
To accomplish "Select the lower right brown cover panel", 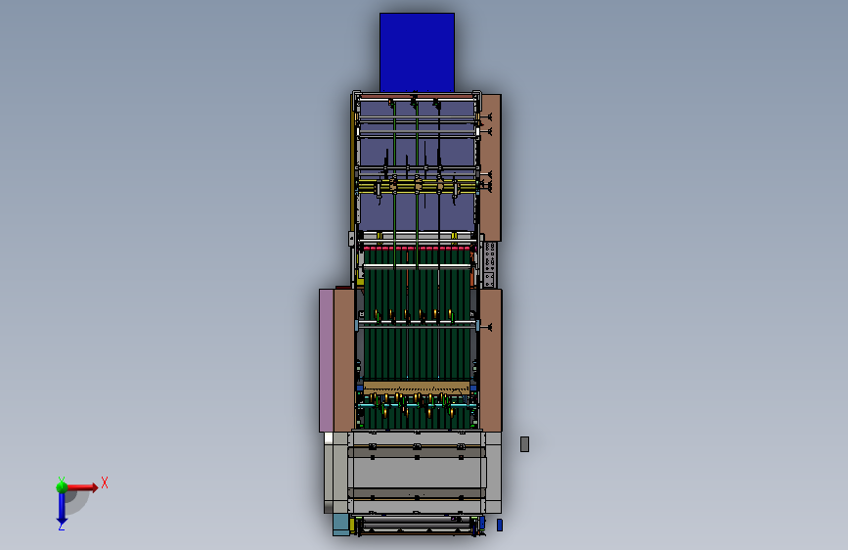I will tap(491, 360).
